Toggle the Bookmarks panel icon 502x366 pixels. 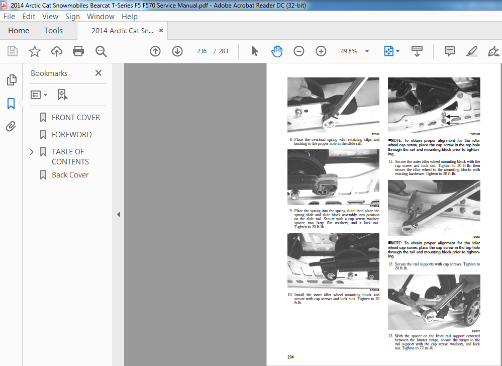11,104
